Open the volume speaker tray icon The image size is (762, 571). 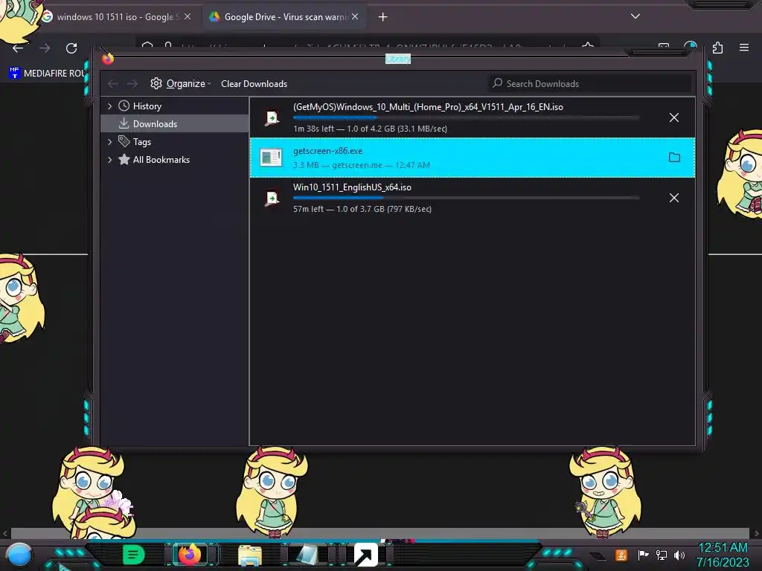pos(679,555)
